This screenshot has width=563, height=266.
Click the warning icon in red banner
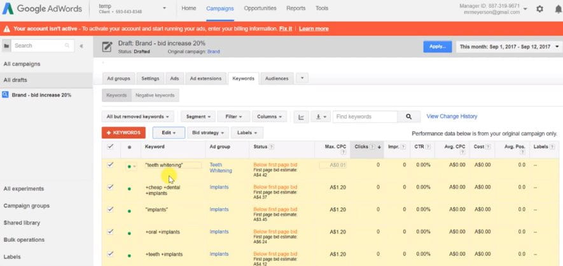7,29
